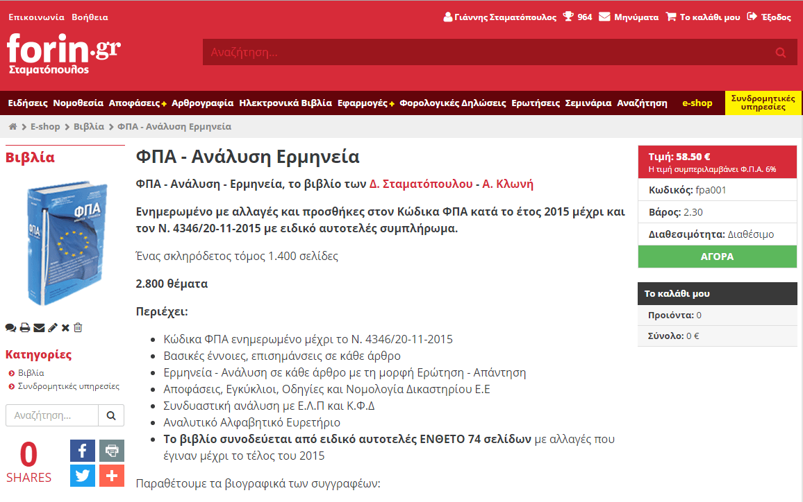Click Συνδρομητικές υπηρεσίες yellow button
Screen dimensions: 803x502
[x=763, y=103]
